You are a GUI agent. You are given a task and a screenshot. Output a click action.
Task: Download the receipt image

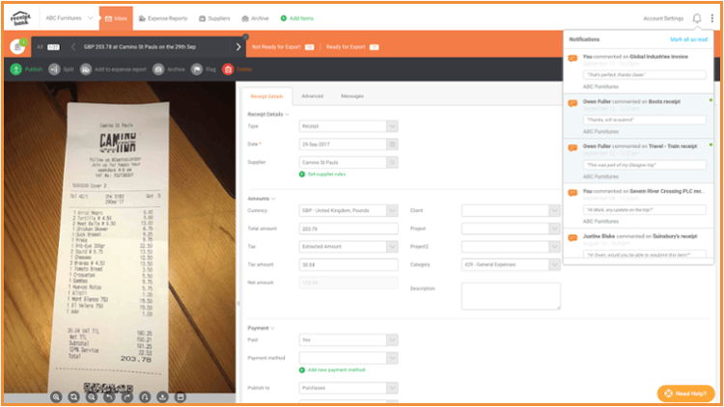click(163, 396)
